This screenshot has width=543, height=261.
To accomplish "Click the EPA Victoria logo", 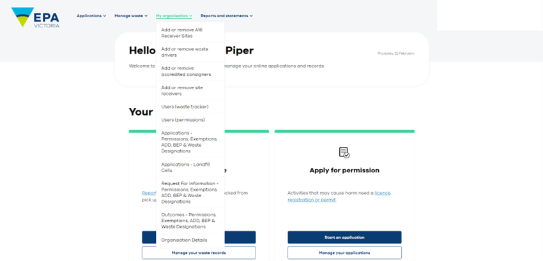I will tap(35, 17).
